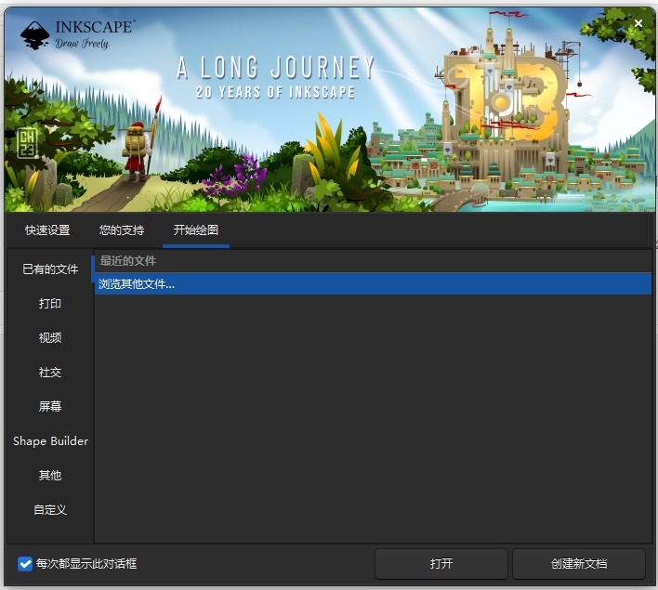Click the 打开 button
This screenshot has height=590, width=658.
441,564
